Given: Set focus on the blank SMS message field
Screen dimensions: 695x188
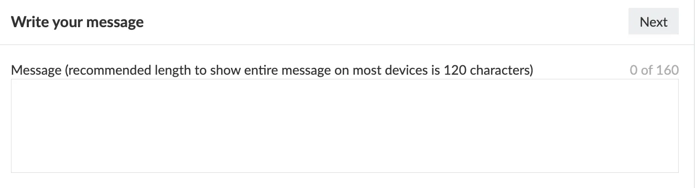Looking at the screenshot, I should (345, 126).
